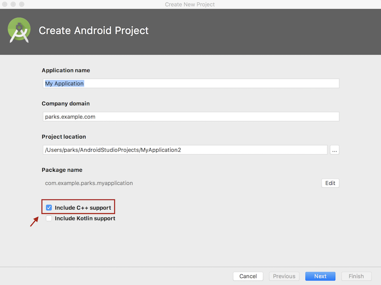
Task: Minimize the window using the middle title-bar button
Action: point(13,4)
